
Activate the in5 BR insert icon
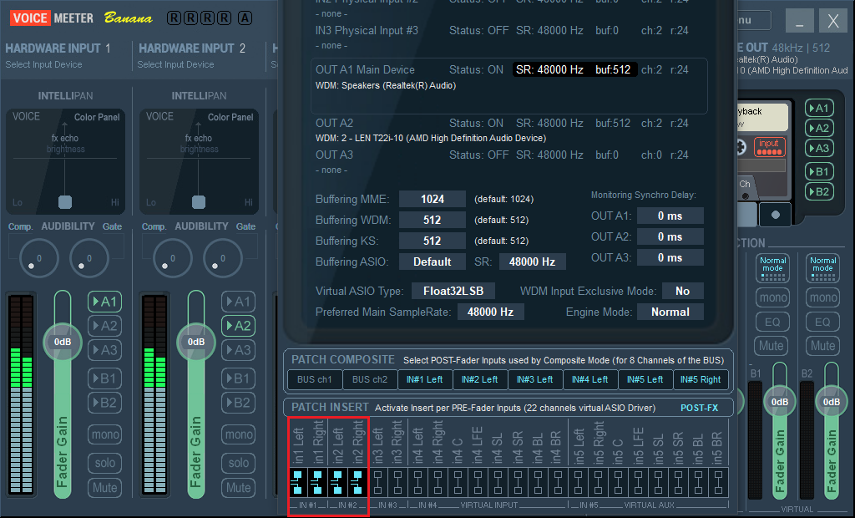pos(719,483)
